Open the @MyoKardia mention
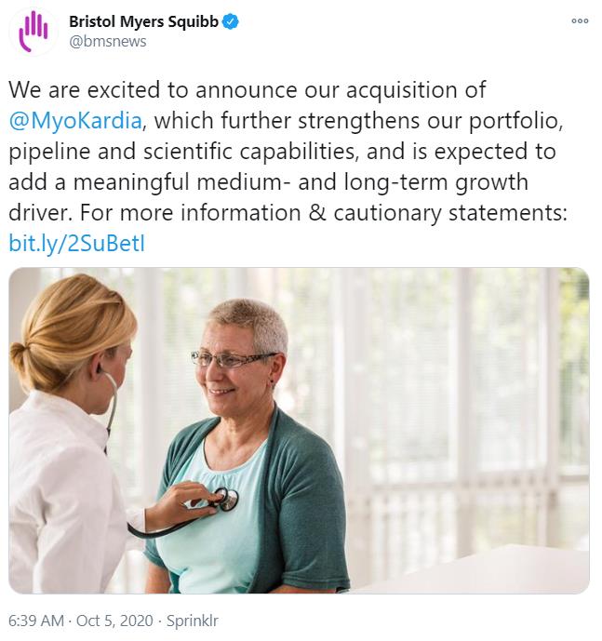 (x=77, y=121)
